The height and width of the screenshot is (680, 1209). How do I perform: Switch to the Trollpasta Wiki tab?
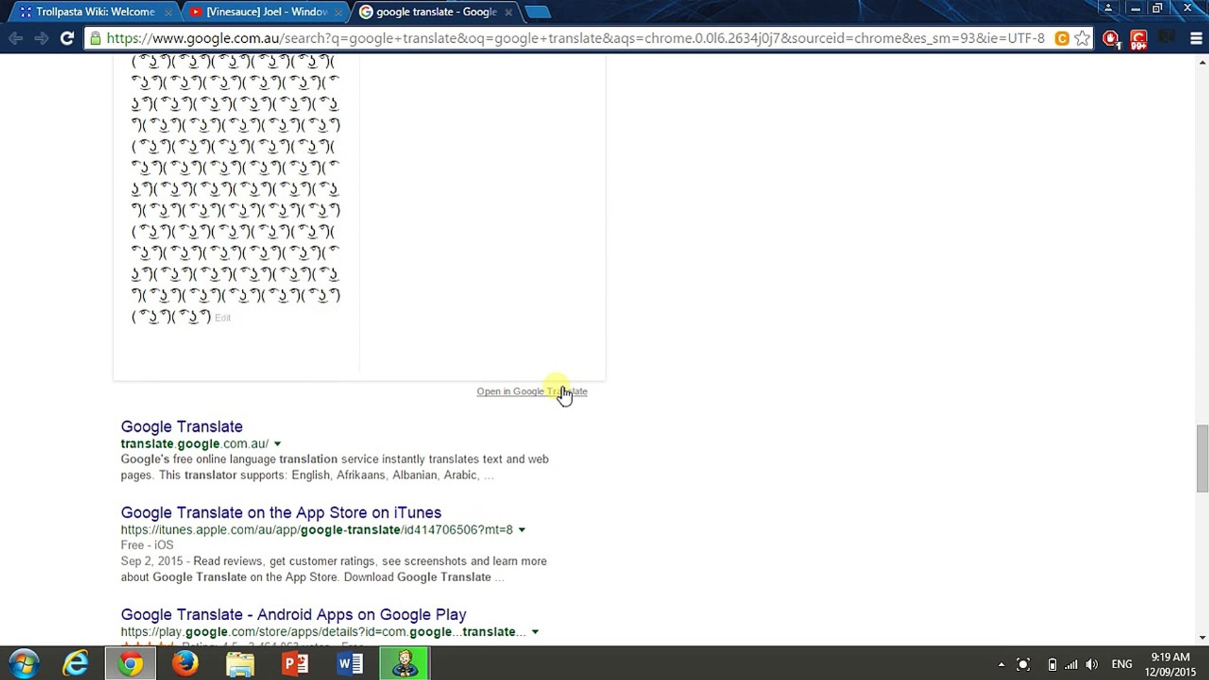coord(94,12)
